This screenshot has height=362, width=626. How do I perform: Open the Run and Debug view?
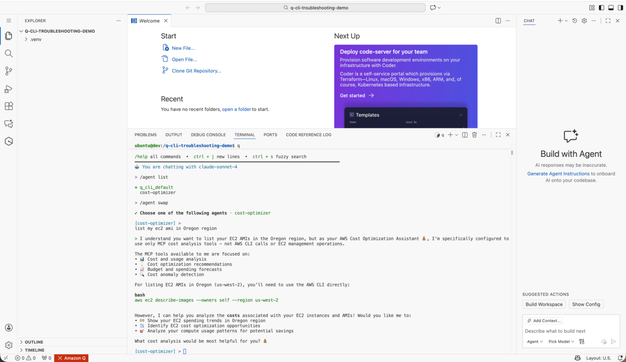(x=8, y=89)
